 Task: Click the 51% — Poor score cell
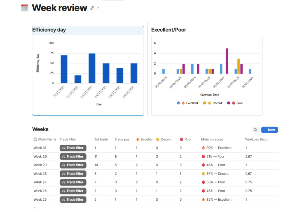(213, 157)
